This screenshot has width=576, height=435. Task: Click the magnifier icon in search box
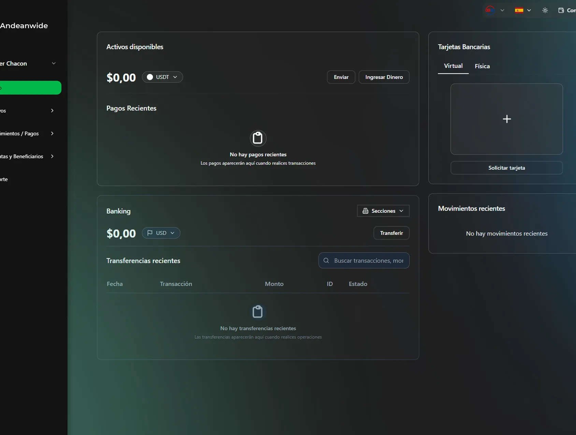click(x=326, y=260)
